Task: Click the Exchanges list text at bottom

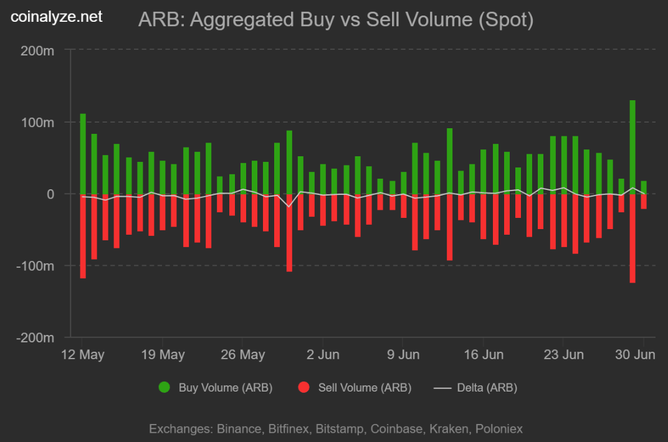Action: [x=336, y=428]
